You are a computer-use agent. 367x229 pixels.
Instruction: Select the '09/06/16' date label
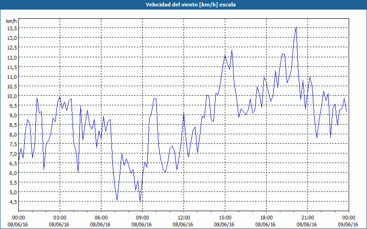click(x=348, y=225)
